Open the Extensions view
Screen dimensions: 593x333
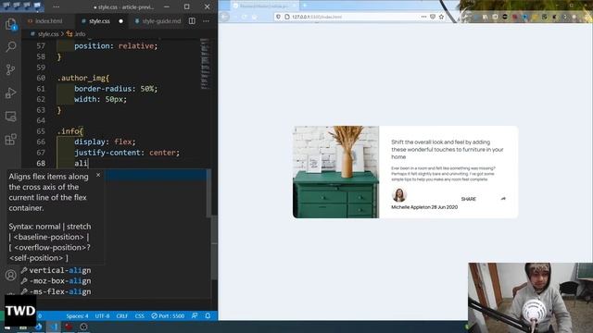(x=10, y=140)
